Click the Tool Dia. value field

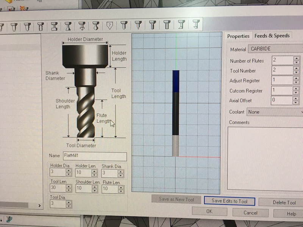(x=58, y=204)
